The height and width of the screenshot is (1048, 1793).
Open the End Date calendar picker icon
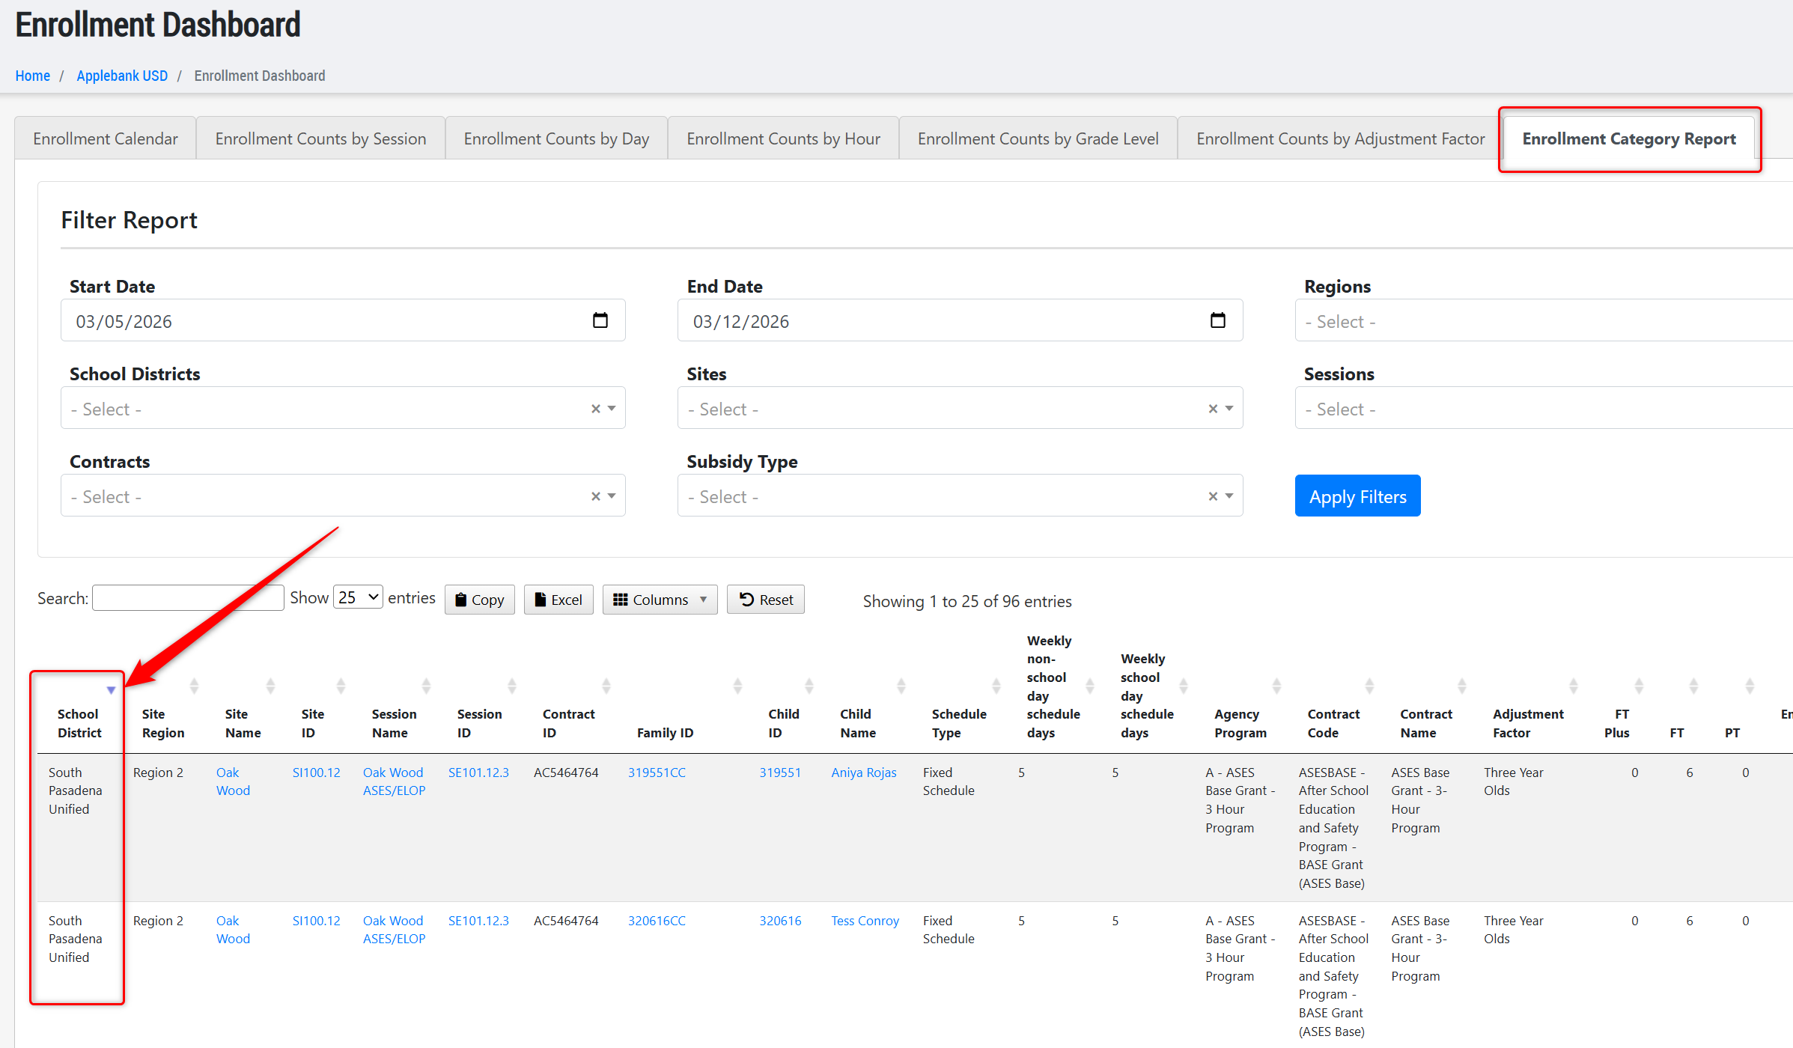pyautogui.click(x=1217, y=320)
